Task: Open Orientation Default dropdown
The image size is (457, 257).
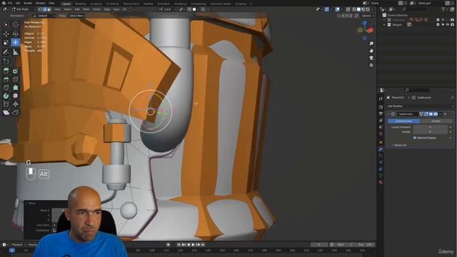Action: point(44,16)
